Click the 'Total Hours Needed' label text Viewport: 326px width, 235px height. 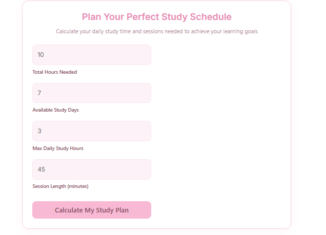(55, 72)
